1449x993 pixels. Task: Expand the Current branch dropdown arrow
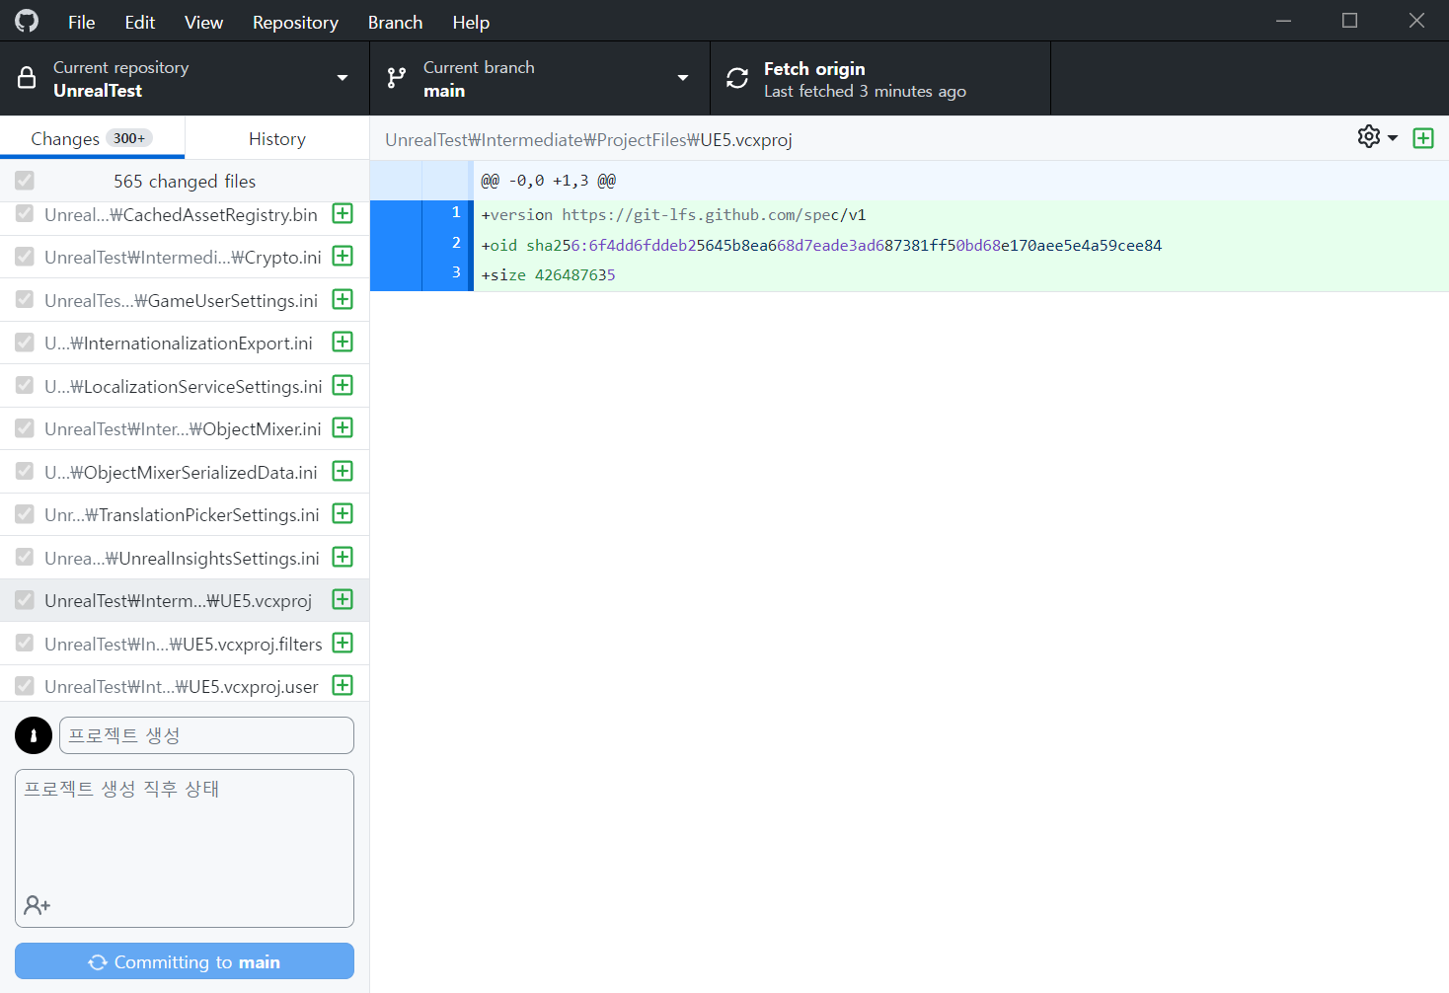pos(683,78)
